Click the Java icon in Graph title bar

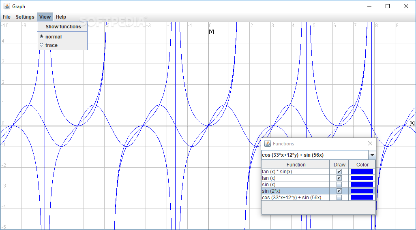coord(6,6)
